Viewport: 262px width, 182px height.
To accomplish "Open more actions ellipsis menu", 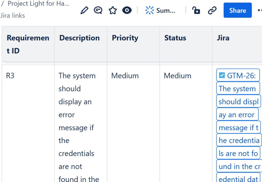I will tap(259, 10).
